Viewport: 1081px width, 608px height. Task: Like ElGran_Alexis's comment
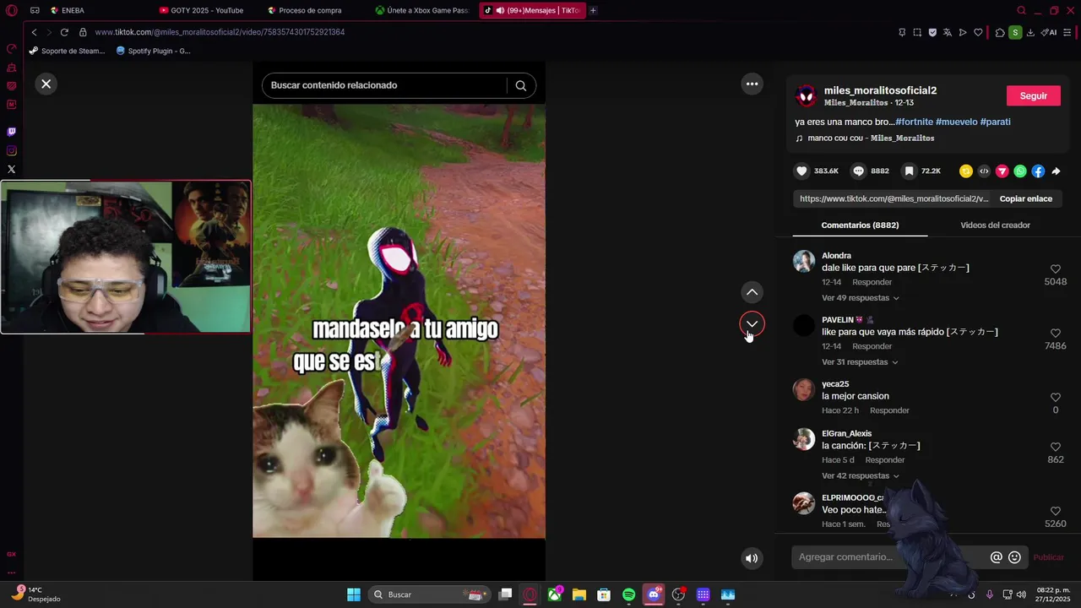pos(1055,447)
